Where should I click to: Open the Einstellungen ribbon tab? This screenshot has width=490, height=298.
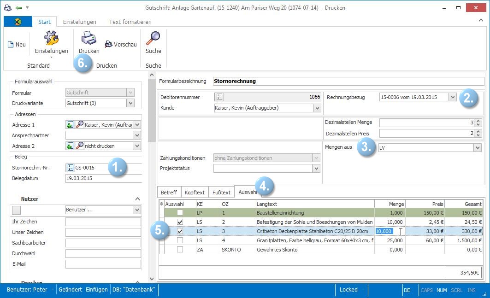click(79, 22)
